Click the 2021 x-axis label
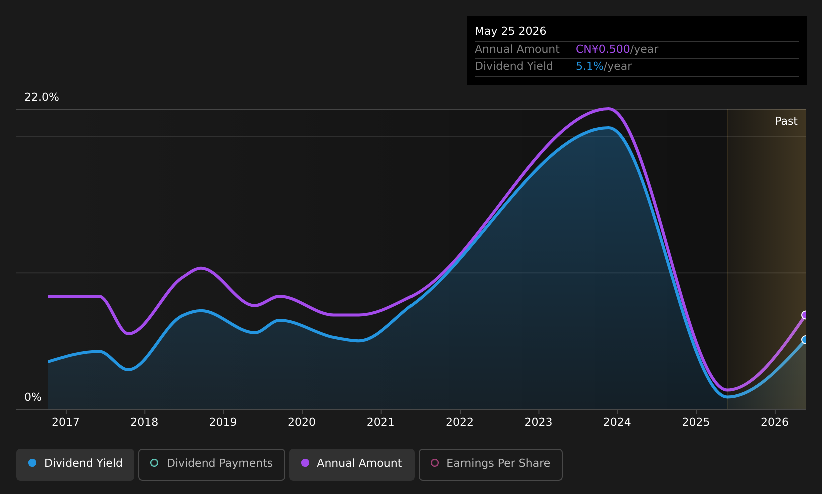This screenshot has height=494, width=822. (381, 422)
